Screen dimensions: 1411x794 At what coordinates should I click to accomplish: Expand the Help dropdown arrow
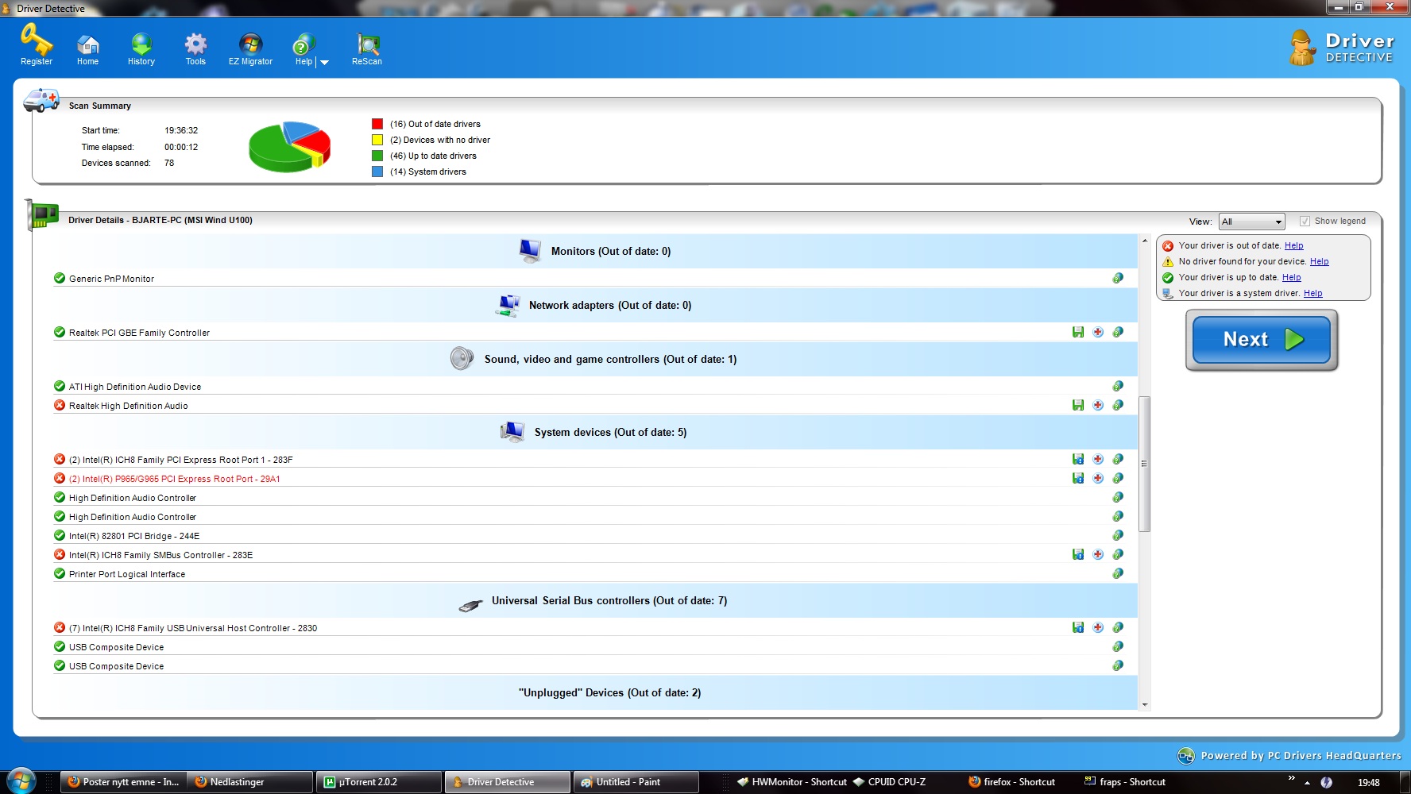[x=324, y=62]
